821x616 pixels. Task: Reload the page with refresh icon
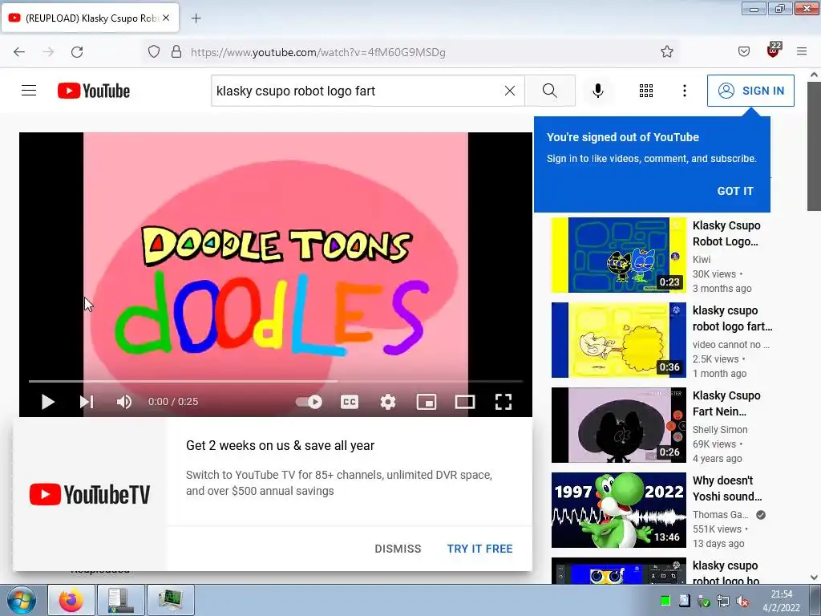77,52
